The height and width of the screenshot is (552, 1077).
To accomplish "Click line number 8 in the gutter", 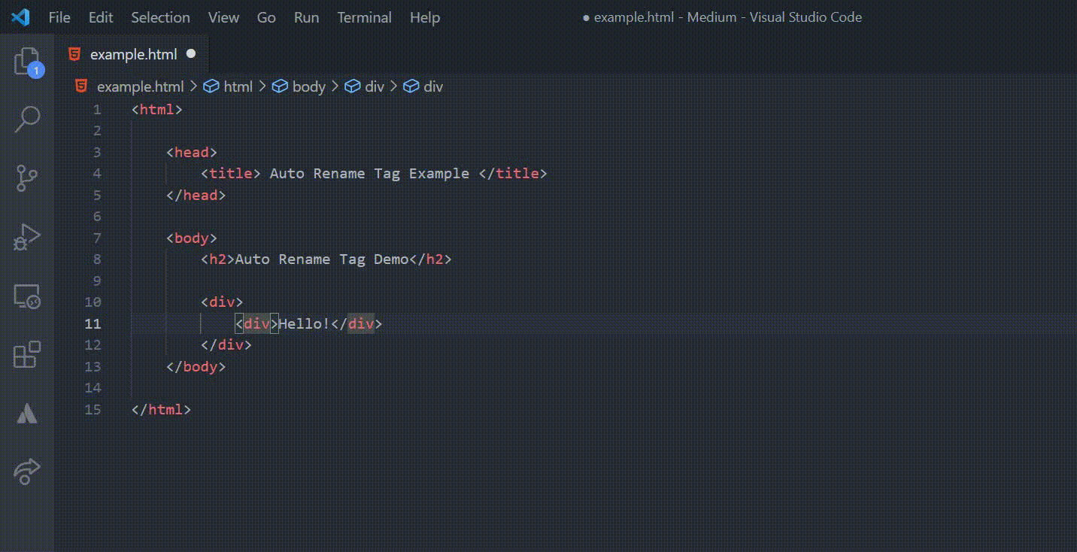I will coord(96,259).
